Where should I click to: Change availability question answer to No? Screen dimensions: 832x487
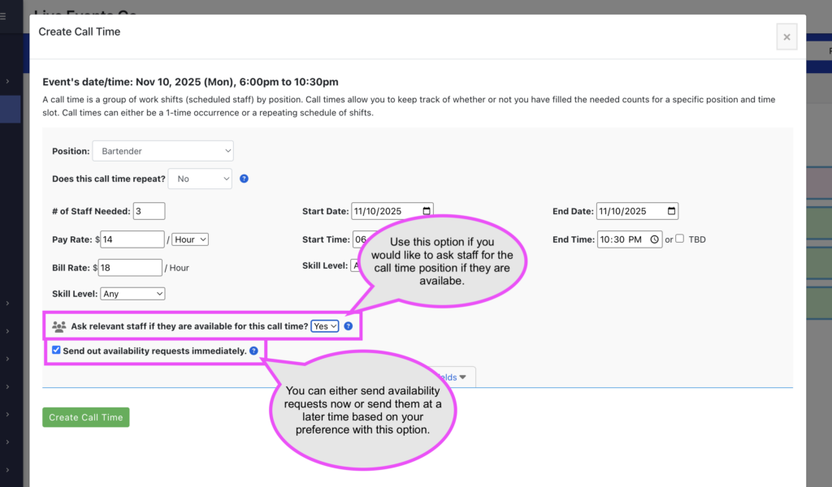click(x=324, y=325)
